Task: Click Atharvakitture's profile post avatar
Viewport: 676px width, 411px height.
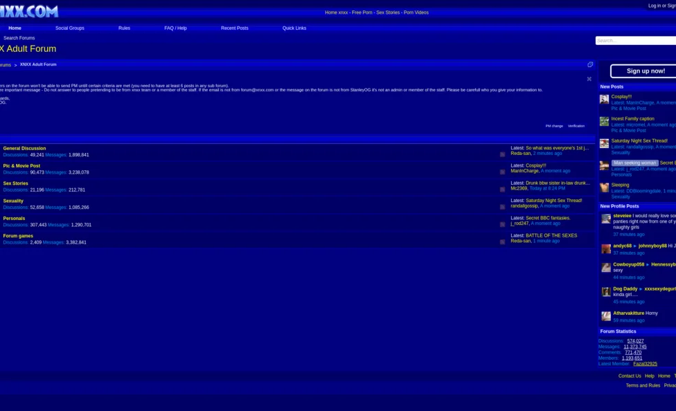Action: [606, 316]
